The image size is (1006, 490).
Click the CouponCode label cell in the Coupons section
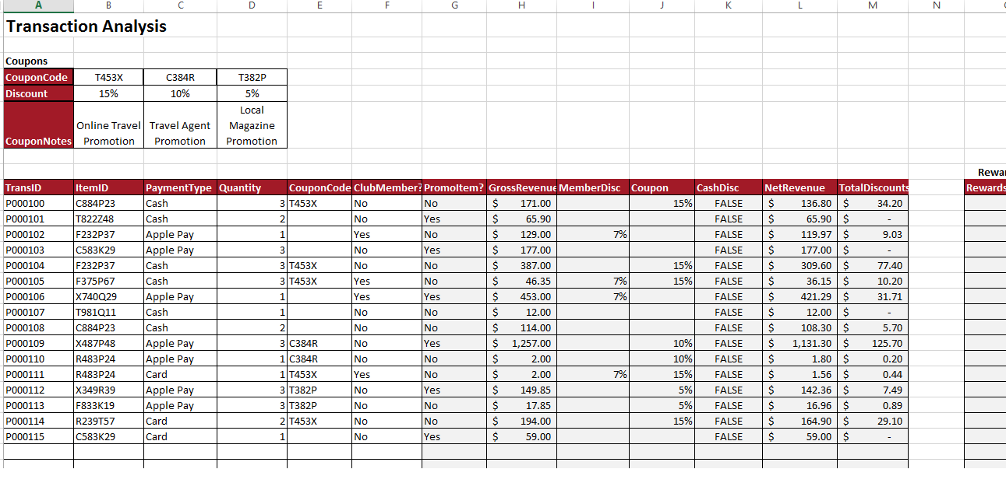pyautogui.click(x=37, y=77)
